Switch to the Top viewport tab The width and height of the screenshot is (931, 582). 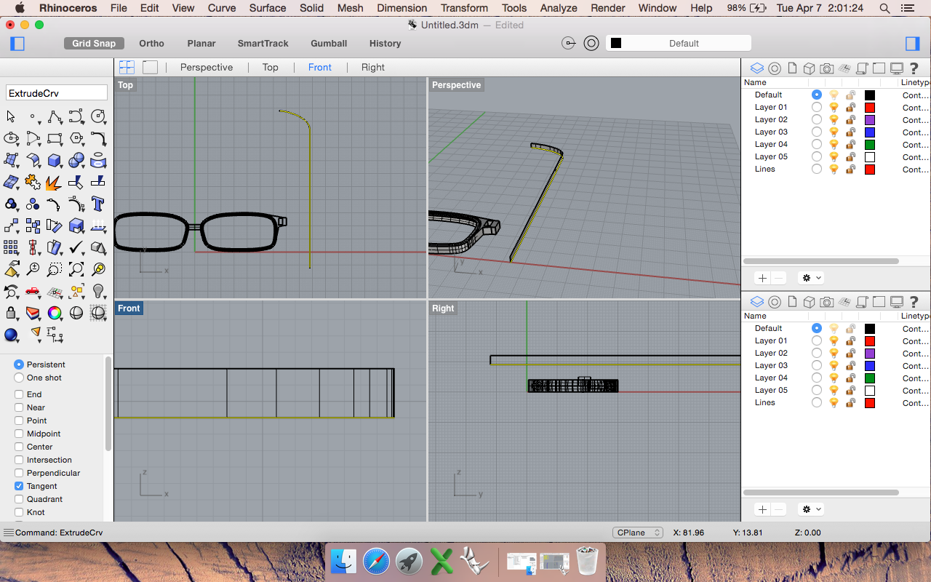[x=270, y=67]
